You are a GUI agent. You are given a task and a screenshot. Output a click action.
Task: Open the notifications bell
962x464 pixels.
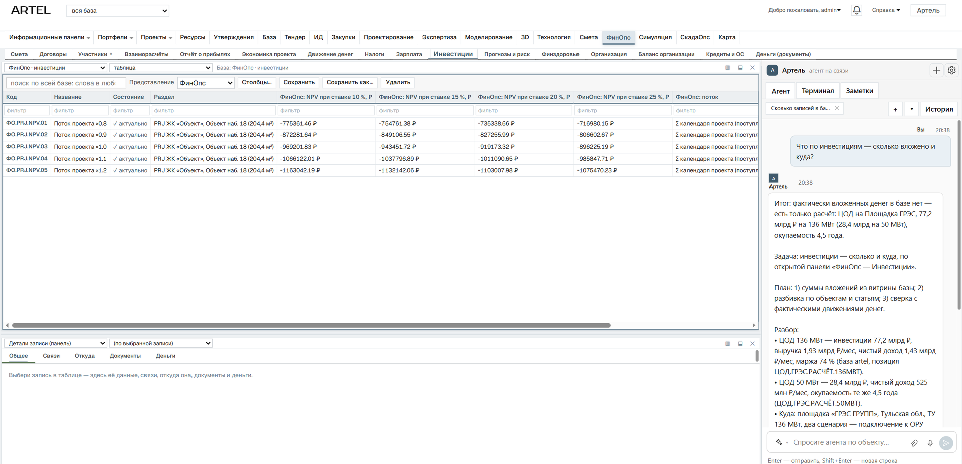point(857,10)
